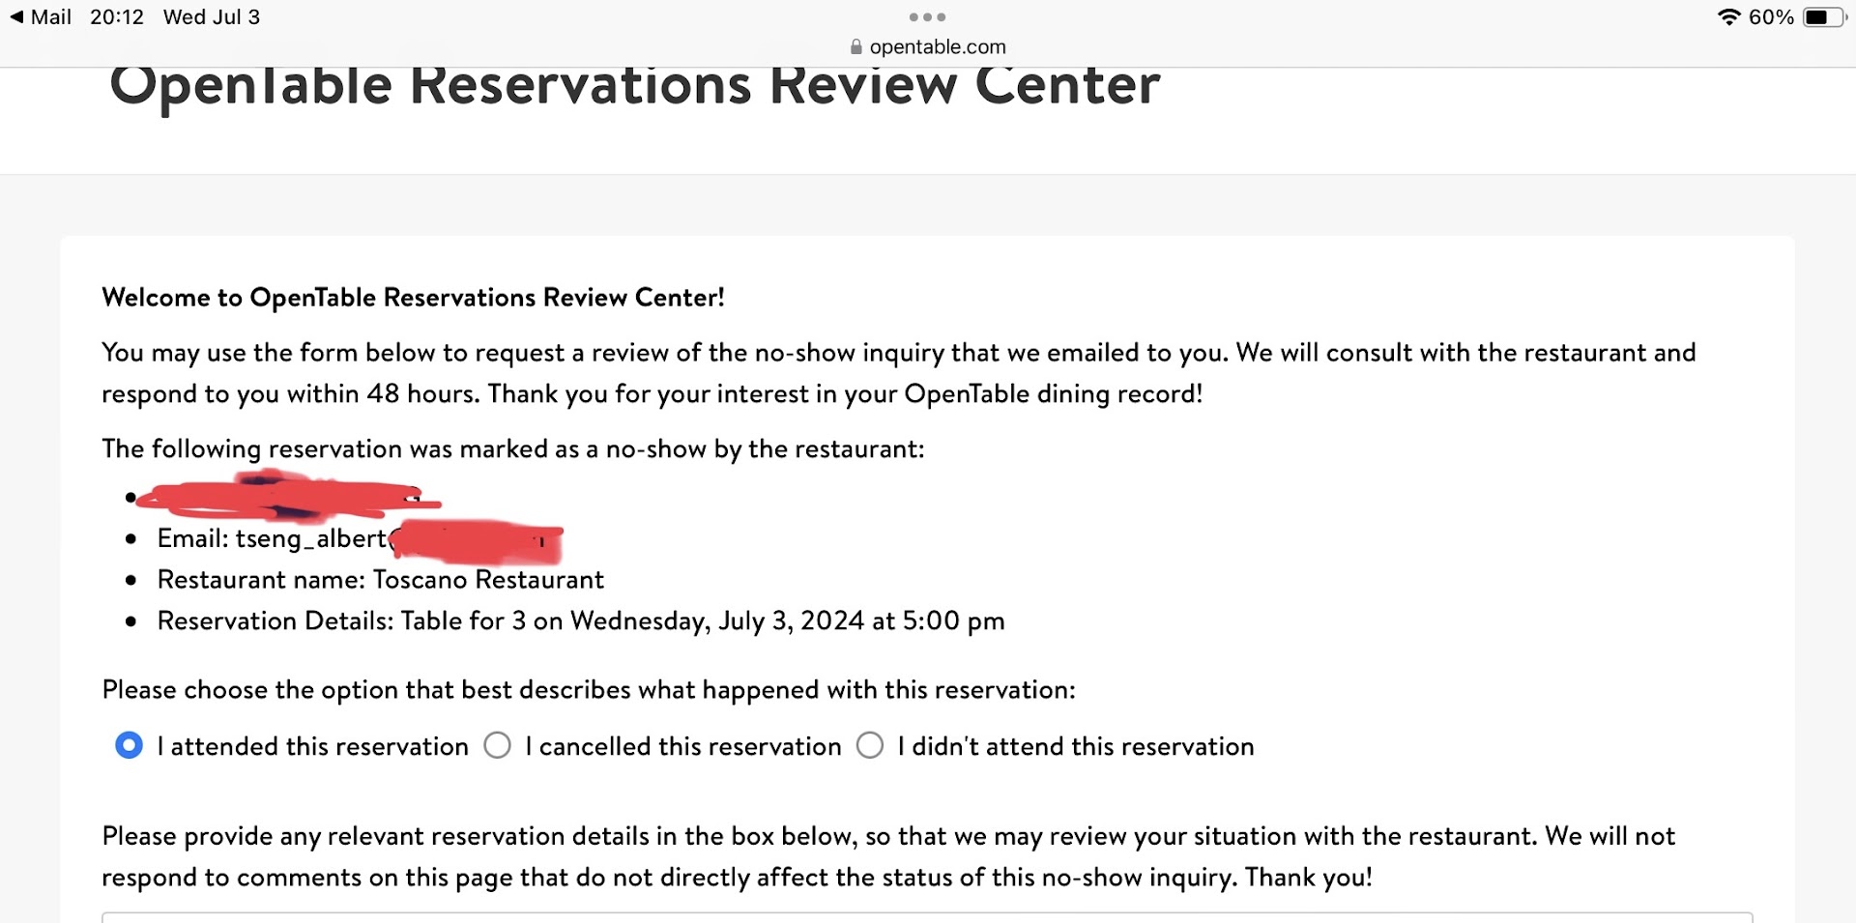The width and height of the screenshot is (1856, 923).
Task: Select 'I didn't attend this reservation' radio
Action: click(870, 746)
